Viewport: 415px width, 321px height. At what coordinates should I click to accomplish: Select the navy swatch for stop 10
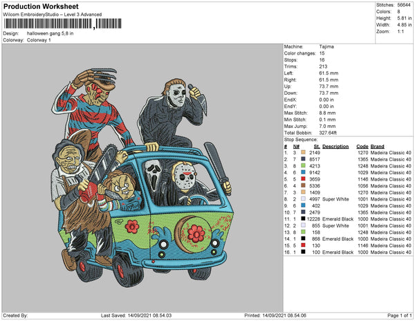pyautogui.click(x=303, y=212)
